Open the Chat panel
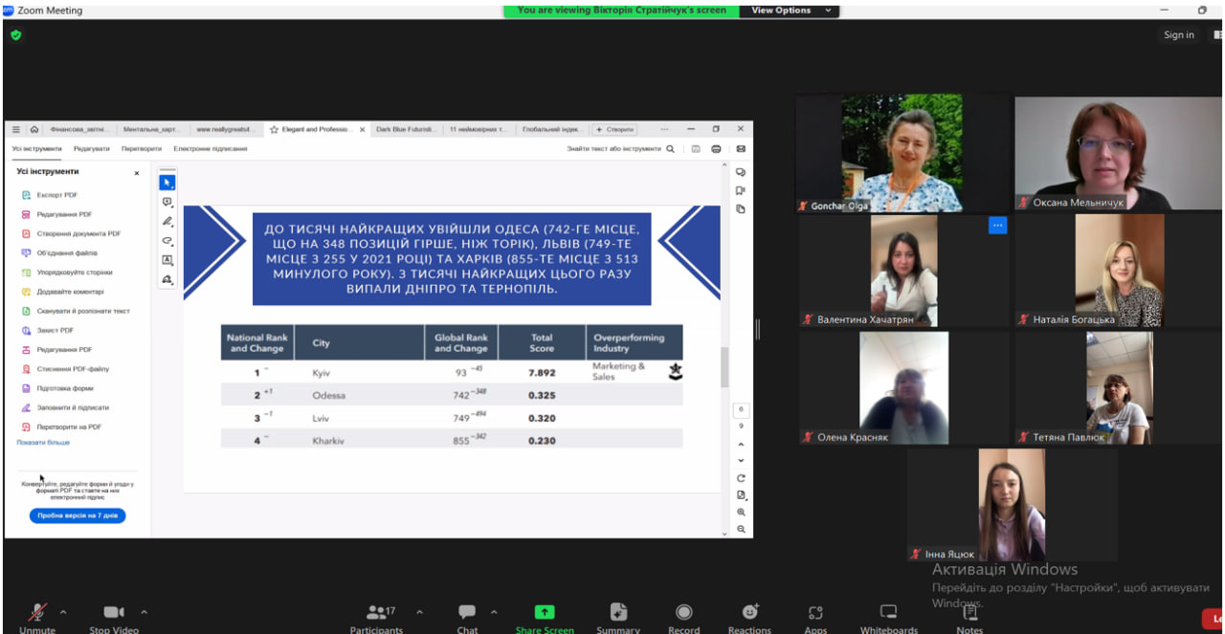Screen dimensions: 1225x634 (467, 613)
